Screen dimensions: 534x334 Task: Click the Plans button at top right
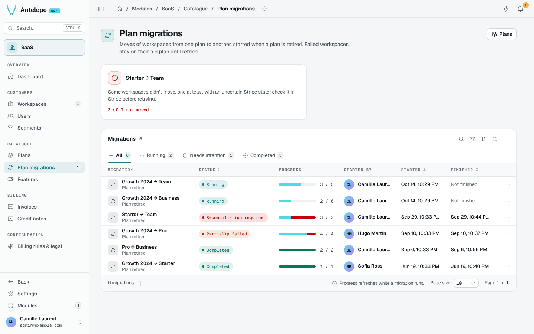pyautogui.click(x=502, y=34)
